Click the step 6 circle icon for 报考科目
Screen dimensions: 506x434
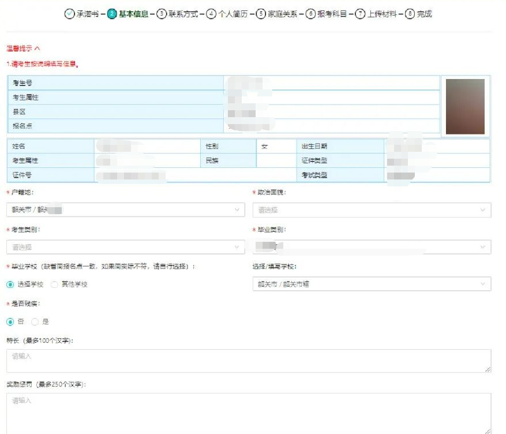(x=310, y=14)
